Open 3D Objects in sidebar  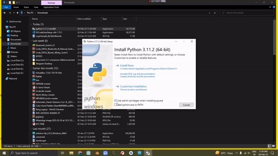pyautogui.click(x=16, y=31)
